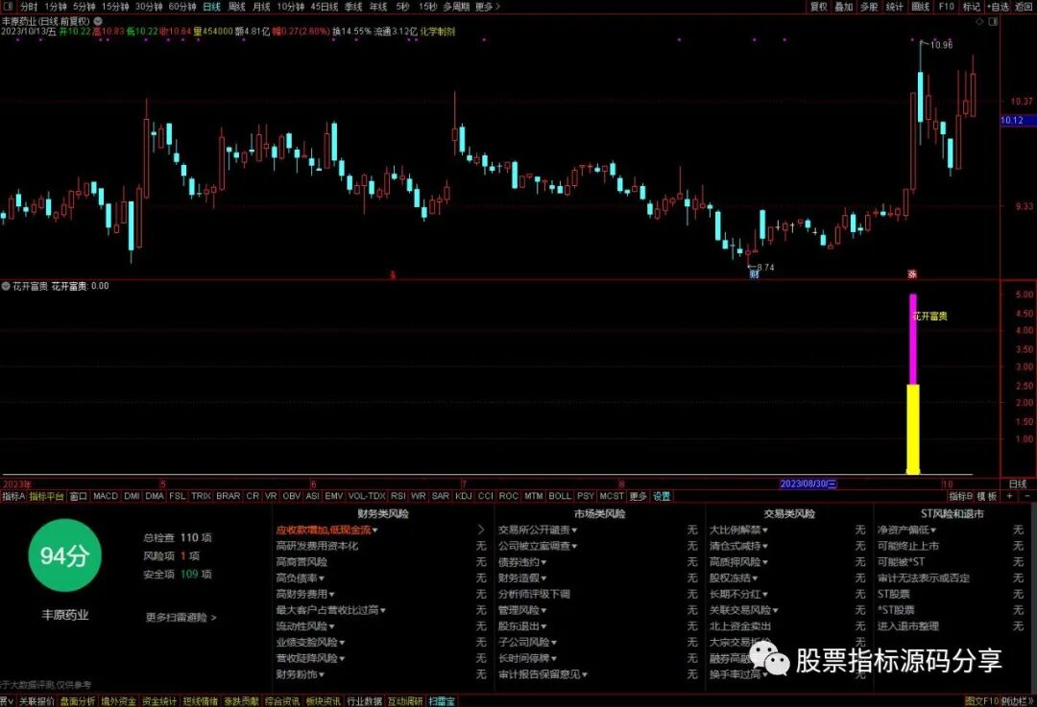Open the chevron arrow beside 应收款增加 row
The width and height of the screenshot is (1037, 707).
tap(481, 530)
